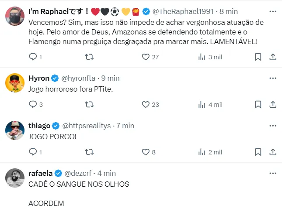The width and height of the screenshot is (282, 212).
Task: Like thiago's "JOGO PORCO!" tweet
Action: [x=146, y=152]
